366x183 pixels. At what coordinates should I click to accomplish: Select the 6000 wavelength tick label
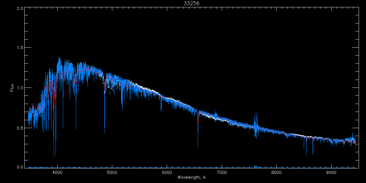[167, 172]
